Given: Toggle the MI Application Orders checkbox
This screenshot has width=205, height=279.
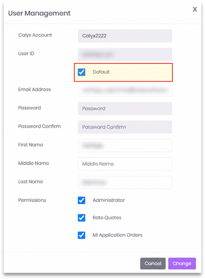Looking at the screenshot, I should [x=81, y=235].
